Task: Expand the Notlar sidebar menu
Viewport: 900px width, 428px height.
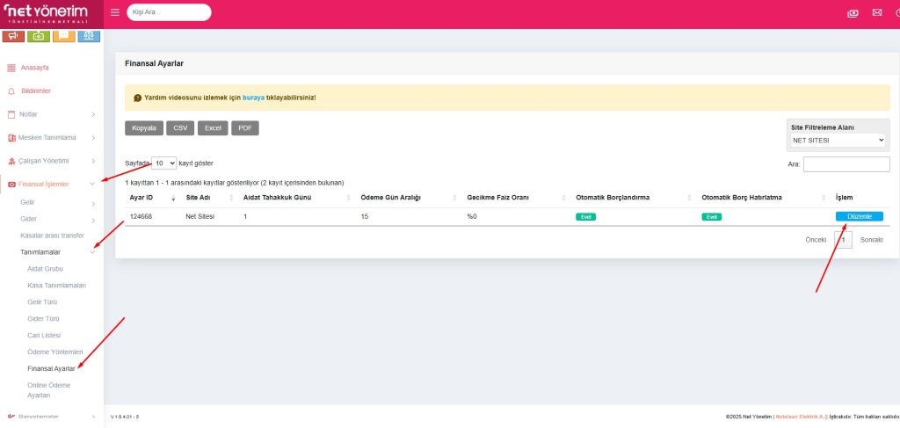Action: pos(51,114)
